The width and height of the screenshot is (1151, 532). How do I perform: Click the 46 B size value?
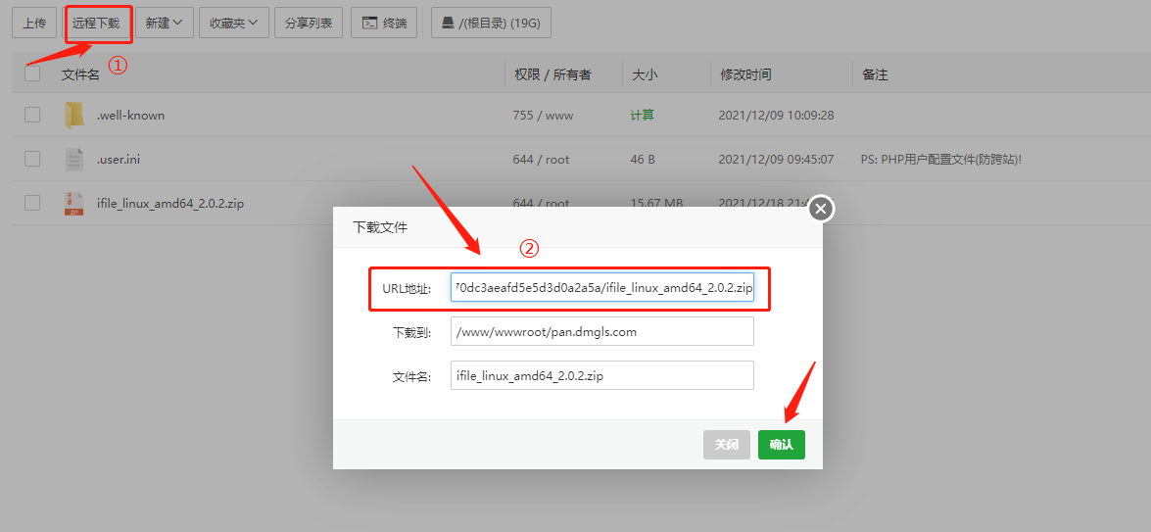point(643,160)
